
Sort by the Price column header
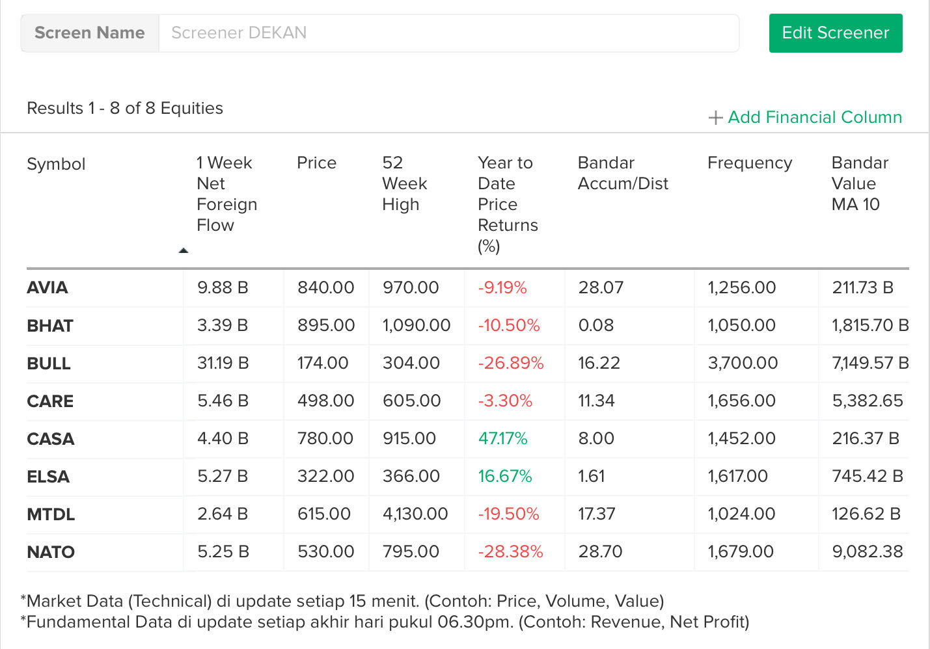(x=317, y=163)
